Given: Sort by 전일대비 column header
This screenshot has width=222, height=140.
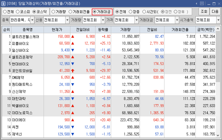Looking at the screenshot, I should pyautogui.click(x=83, y=30).
